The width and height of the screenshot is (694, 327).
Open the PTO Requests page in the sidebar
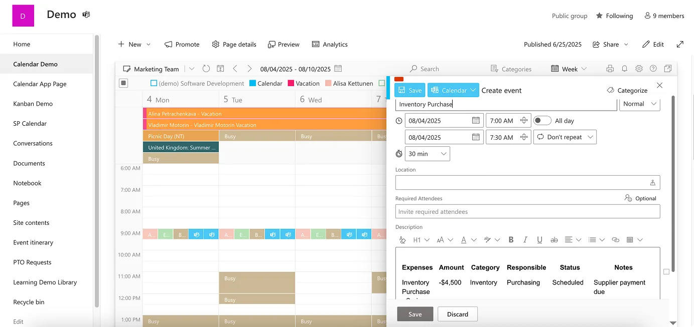click(32, 262)
